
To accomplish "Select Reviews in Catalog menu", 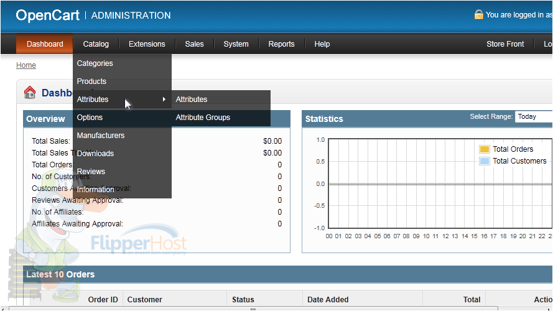I will click(122, 172).
